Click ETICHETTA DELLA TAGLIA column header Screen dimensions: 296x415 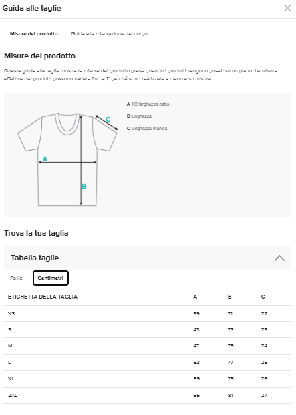pyautogui.click(x=43, y=297)
